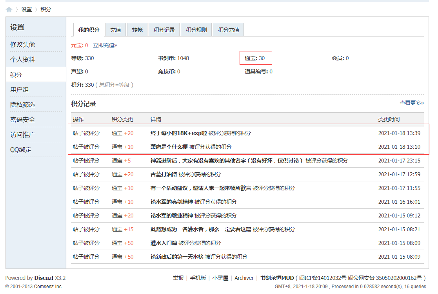
Task: Open the 积分记录 tab
Action: pyautogui.click(x=164, y=30)
